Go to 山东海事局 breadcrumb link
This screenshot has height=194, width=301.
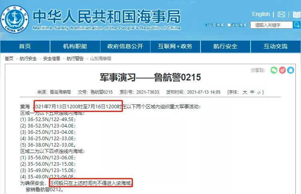click(x=100, y=59)
